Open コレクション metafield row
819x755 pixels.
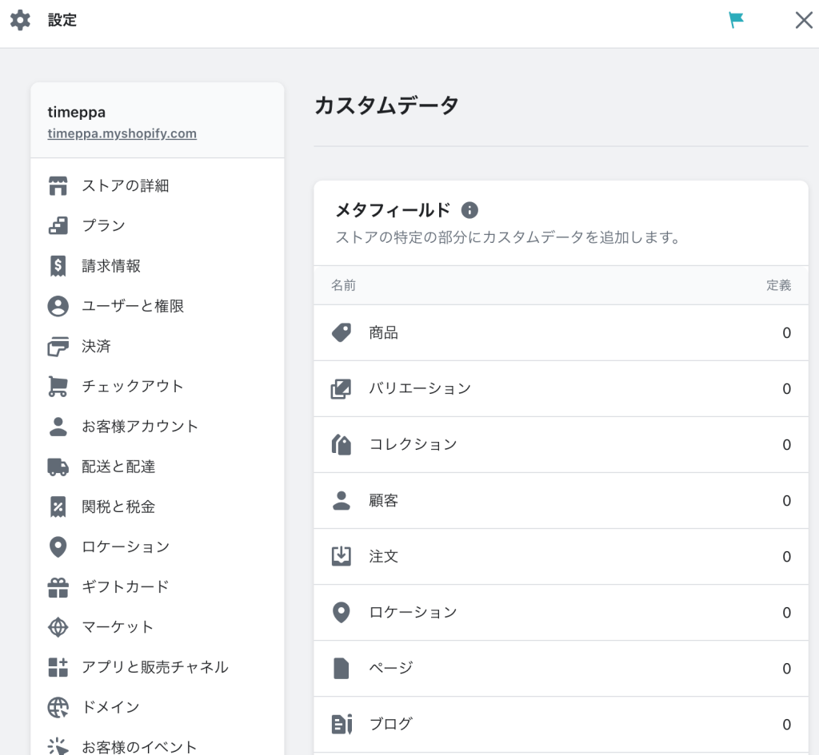point(561,444)
